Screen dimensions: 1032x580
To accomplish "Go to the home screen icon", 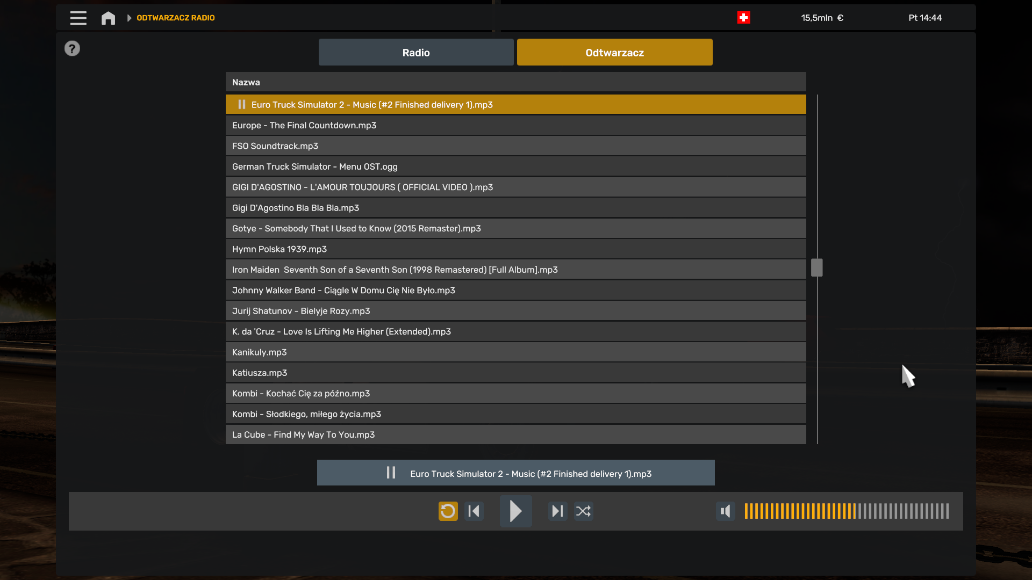I will [x=108, y=18].
